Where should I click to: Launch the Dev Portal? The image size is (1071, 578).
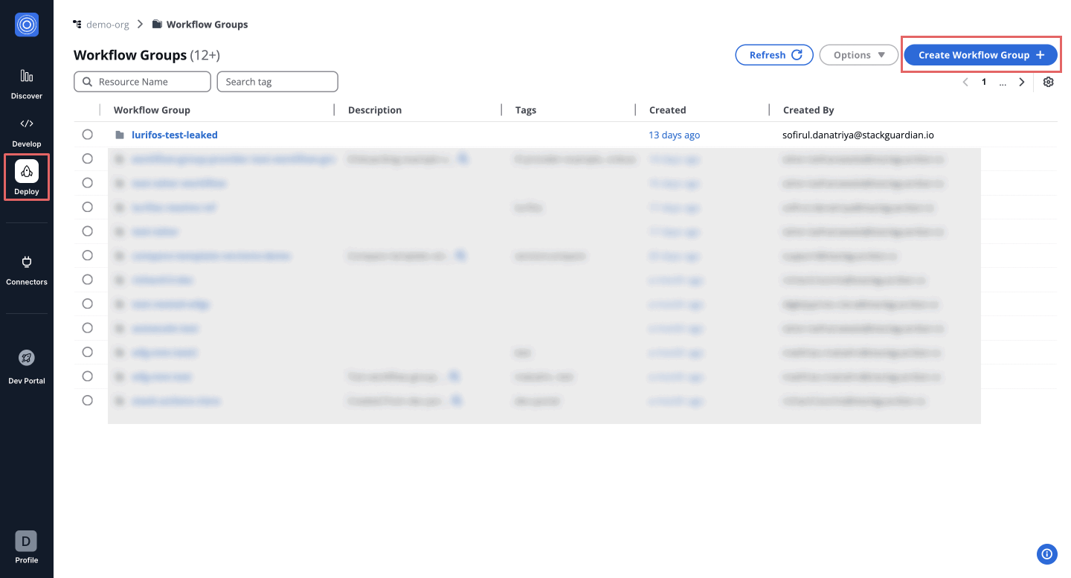[27, 367]
